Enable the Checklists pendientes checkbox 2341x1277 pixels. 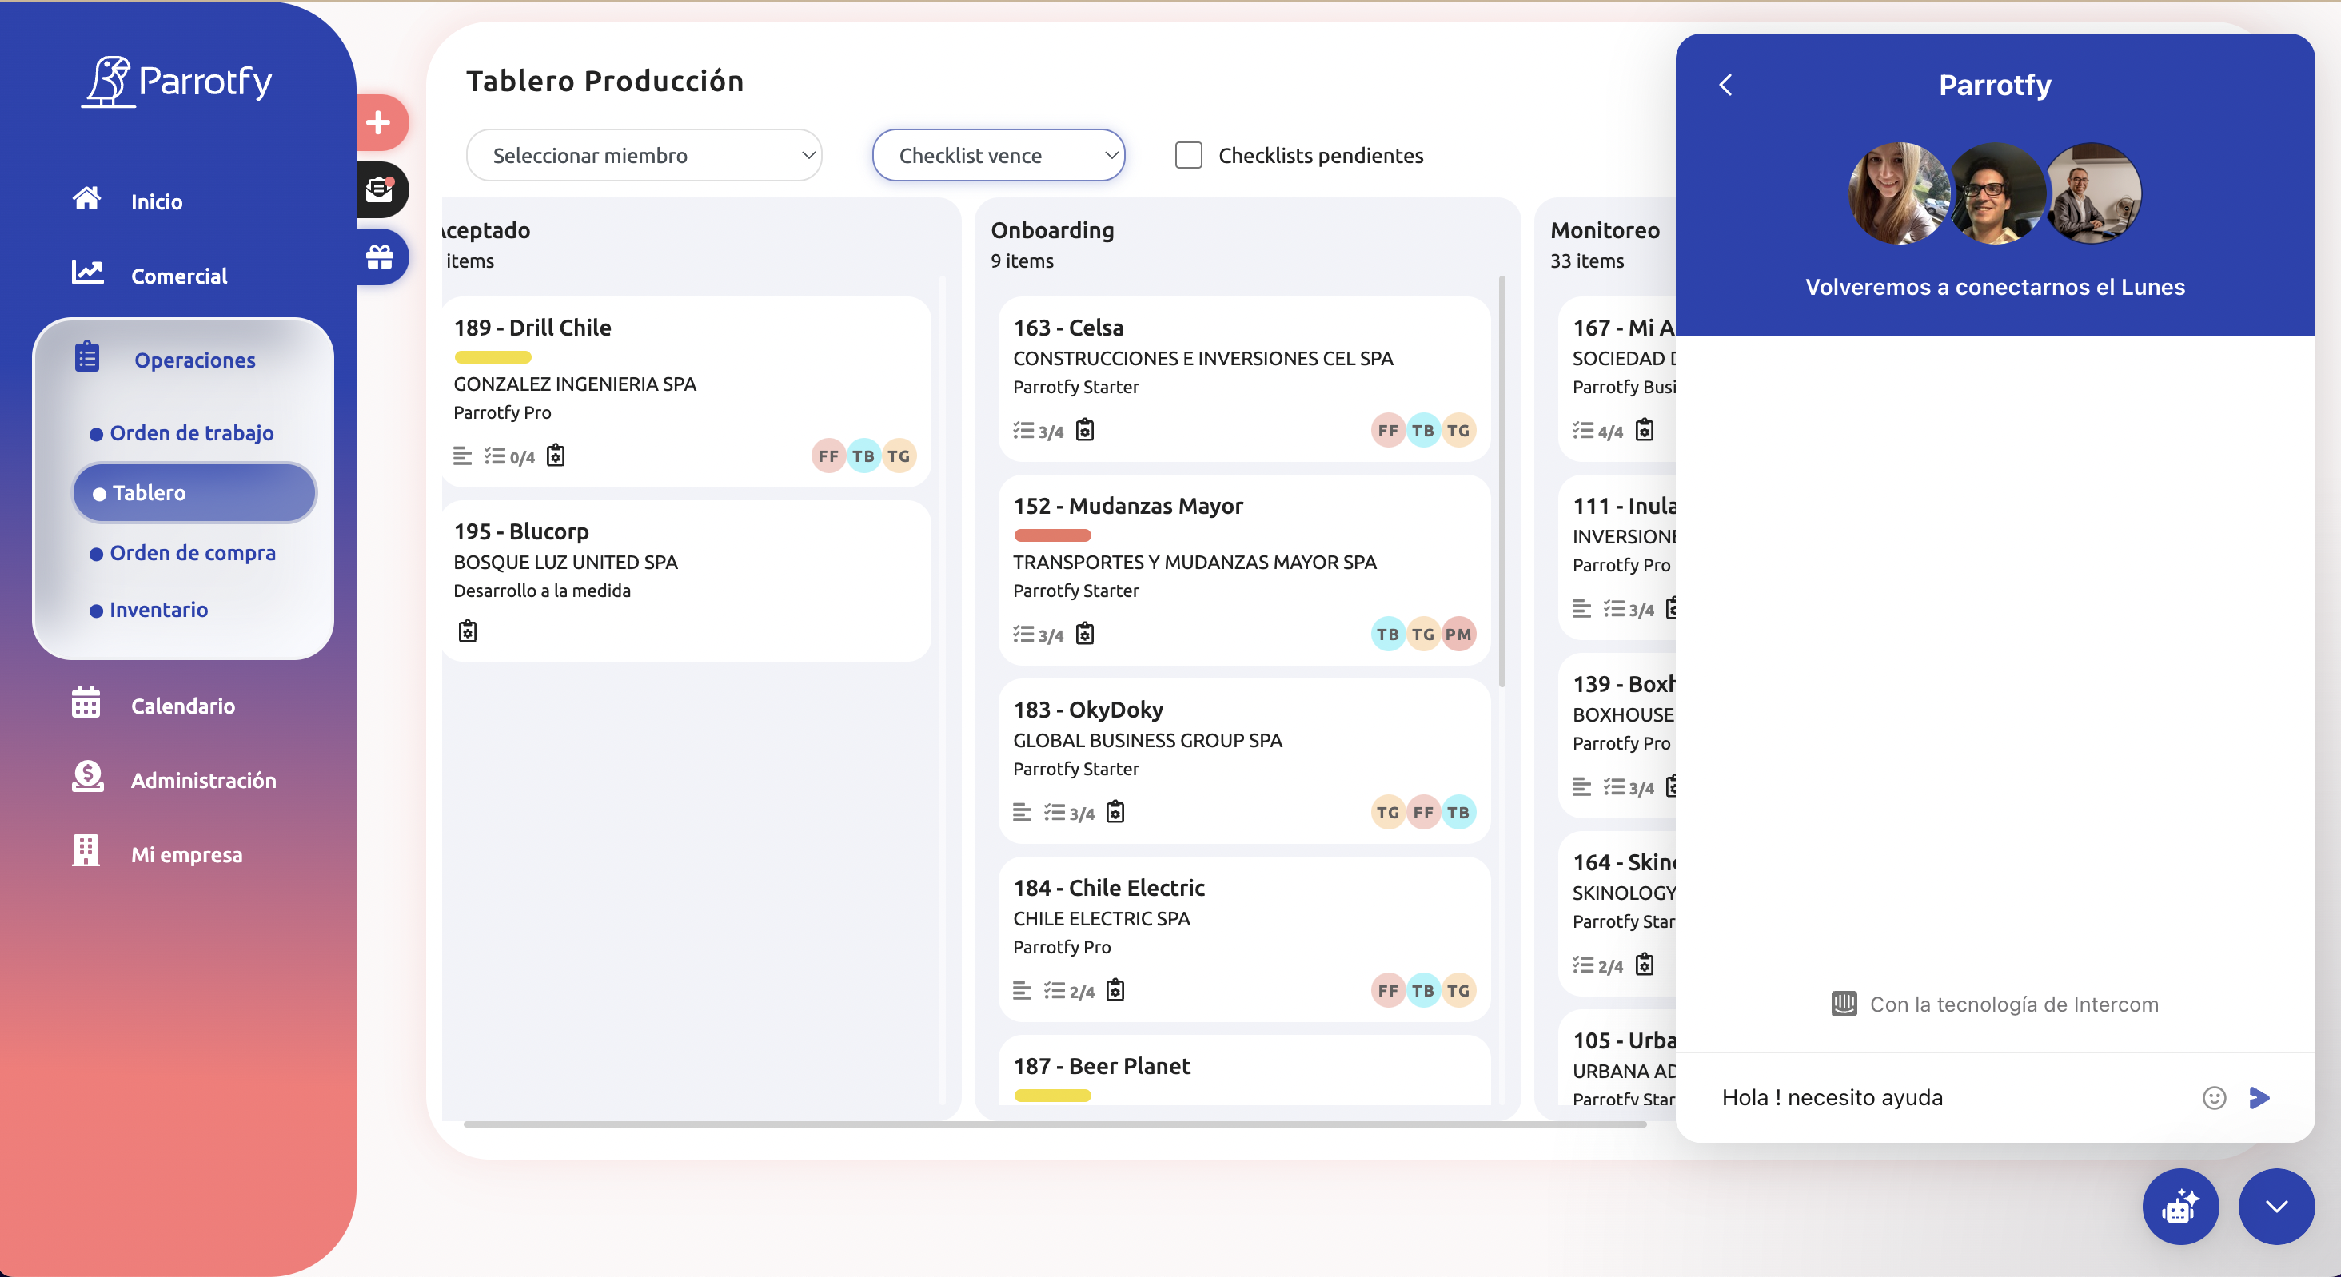1189,155
